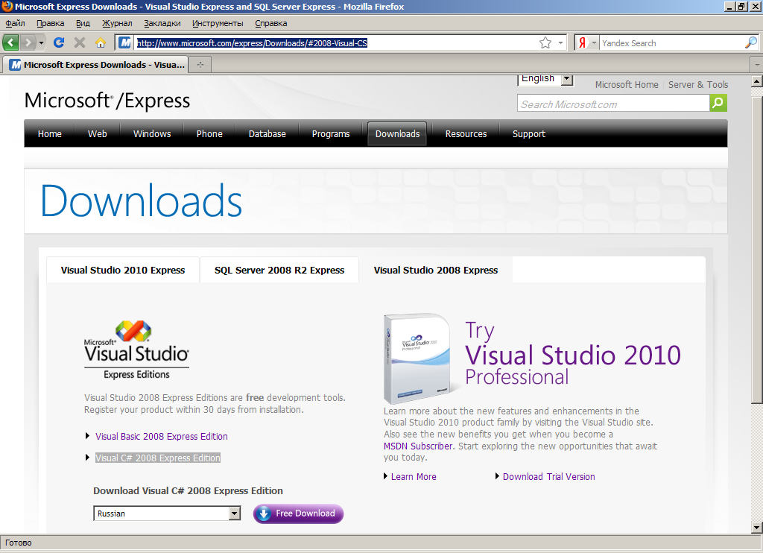Switch to SQL Server 2008 R2 Express tab
This screenshot has width=763, height=553.
(279, 271)
